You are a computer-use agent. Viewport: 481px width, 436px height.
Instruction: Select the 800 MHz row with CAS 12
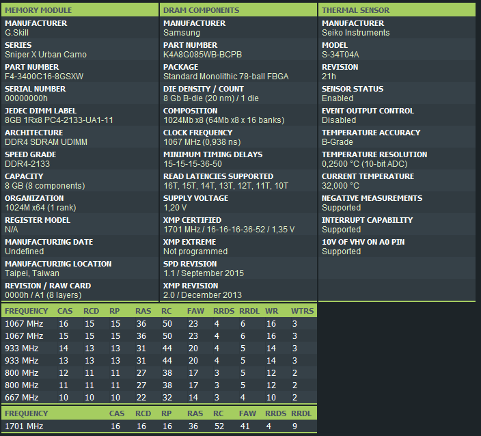tap(159, 372)
